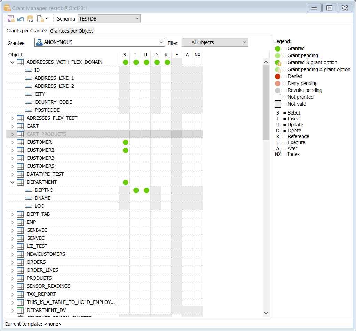The image size is (356, 331).
Task: Switch to the Grantees per Object tab
Action: point(71,31)
